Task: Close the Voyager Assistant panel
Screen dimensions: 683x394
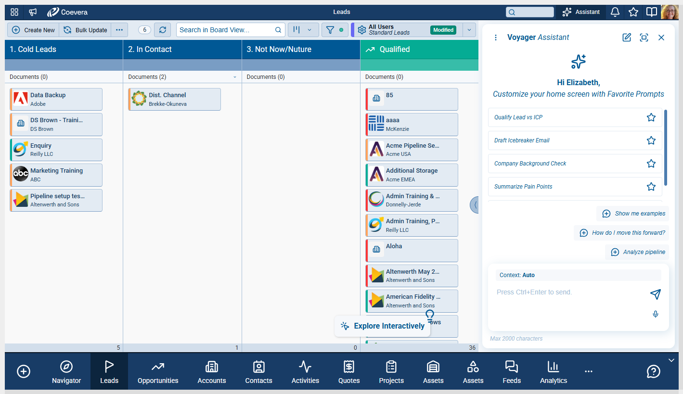Action: coord(661,38)
